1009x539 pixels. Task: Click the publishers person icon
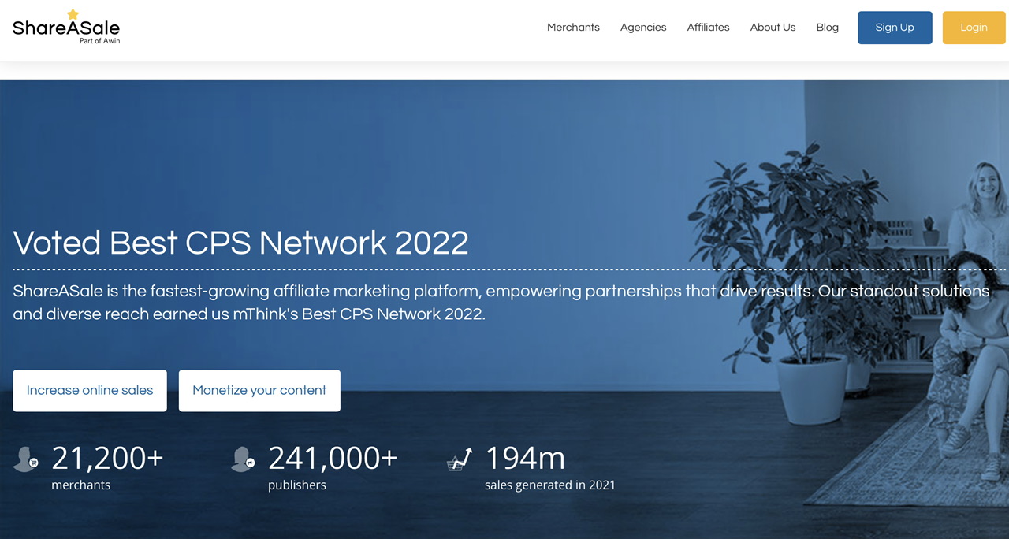pyautogui.click(x=243, y=459)
